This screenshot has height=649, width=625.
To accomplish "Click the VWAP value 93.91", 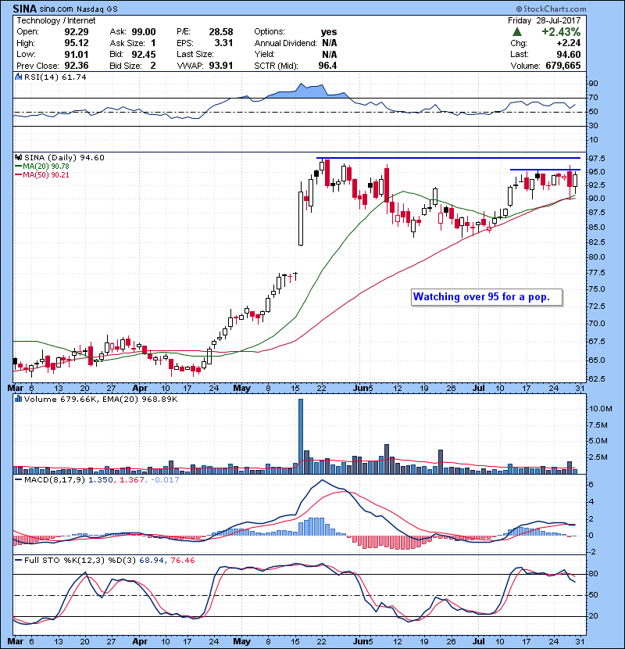I will coord(221,66).
